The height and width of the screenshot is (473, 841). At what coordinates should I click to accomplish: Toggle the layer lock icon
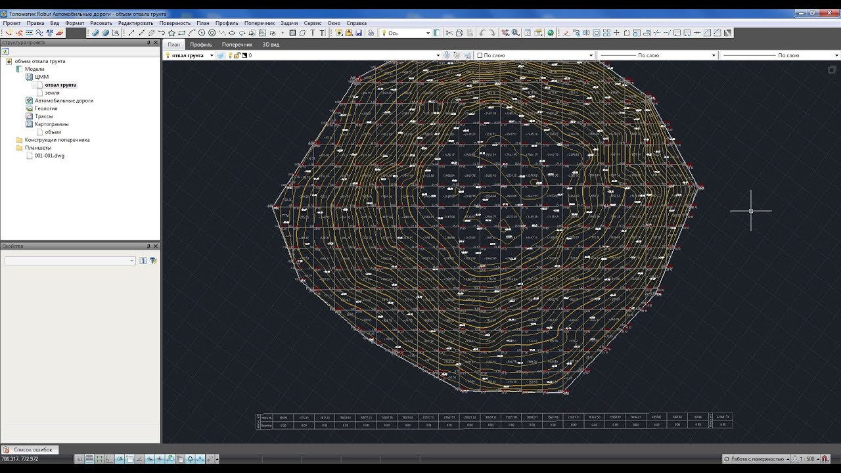coord(237,55)
